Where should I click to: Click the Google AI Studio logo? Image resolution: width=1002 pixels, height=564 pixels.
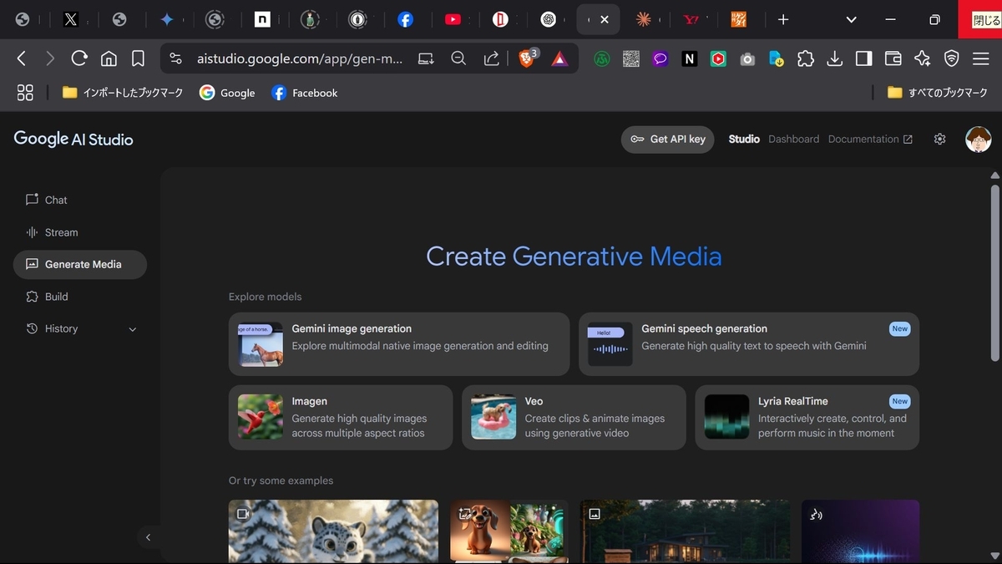tap(73, 140)
